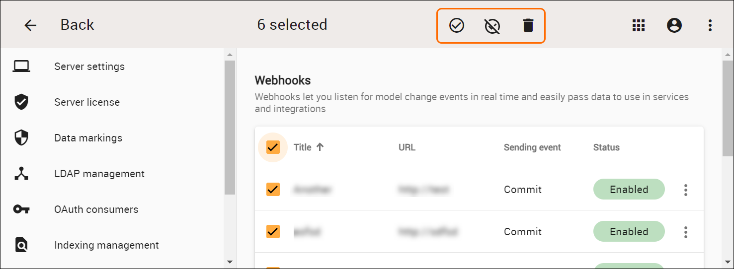Click the sidebar scroll down arrow
This screenshot has height=269, width=734.
(230, 262)
